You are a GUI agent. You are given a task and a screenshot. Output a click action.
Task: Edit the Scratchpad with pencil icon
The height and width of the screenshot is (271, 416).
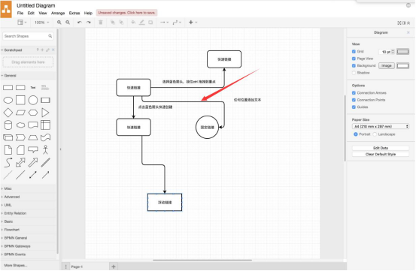[47, 50]
